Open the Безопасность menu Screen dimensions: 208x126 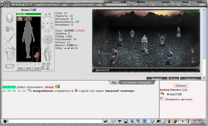(153, 2)
